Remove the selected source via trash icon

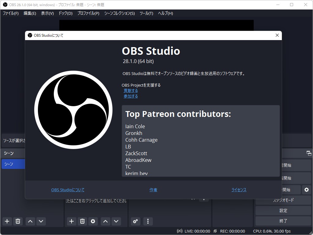point(82,221)
